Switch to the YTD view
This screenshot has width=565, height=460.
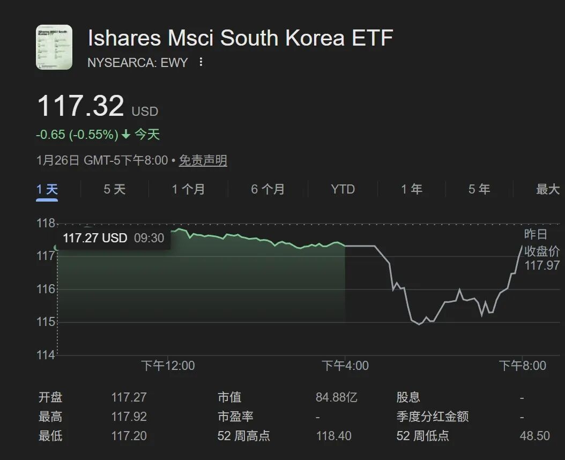[341, 189]
